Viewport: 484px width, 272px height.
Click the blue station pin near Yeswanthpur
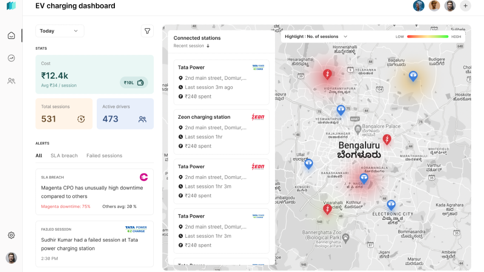pyautogui.click(x=341, y=110)
